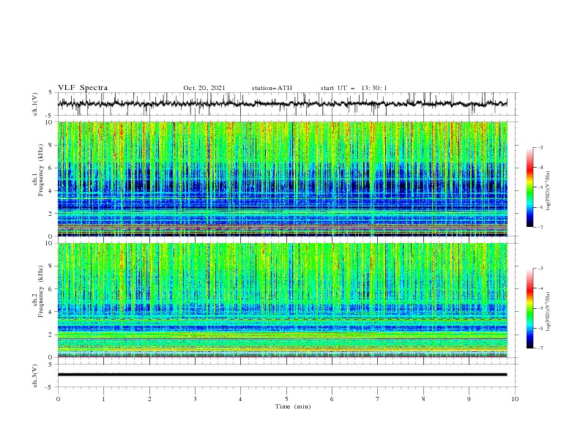
Task: Click time axis tick label '1'
Action: tap(103, 399)
